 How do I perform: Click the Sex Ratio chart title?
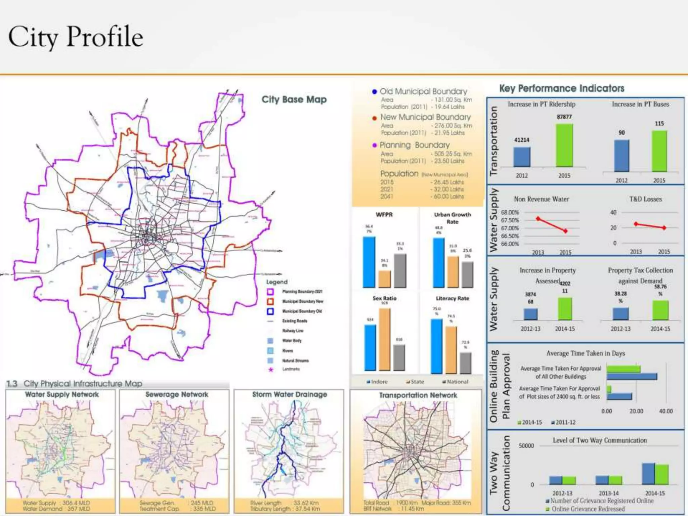[x=384, y=298]
